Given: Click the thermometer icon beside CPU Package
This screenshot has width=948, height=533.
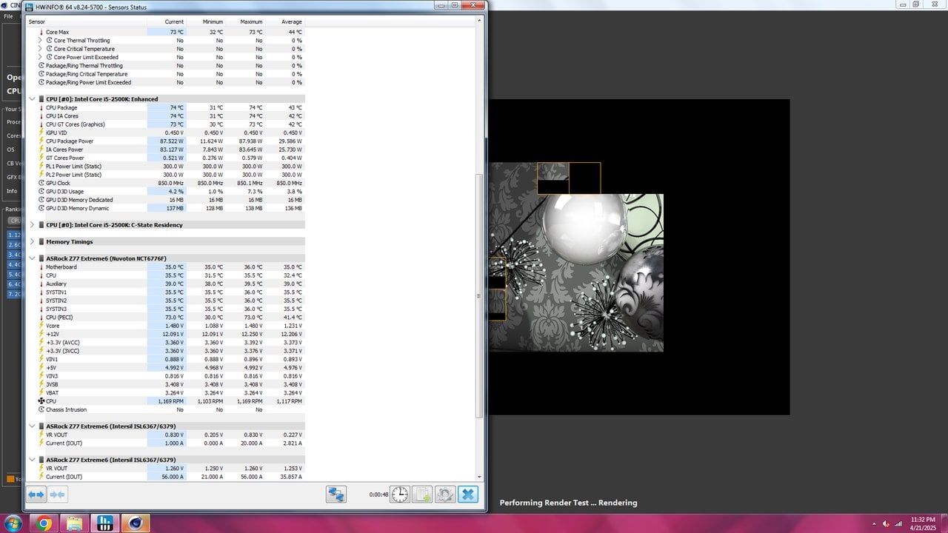Looking at the screenshot, I should tap(41, 108).
